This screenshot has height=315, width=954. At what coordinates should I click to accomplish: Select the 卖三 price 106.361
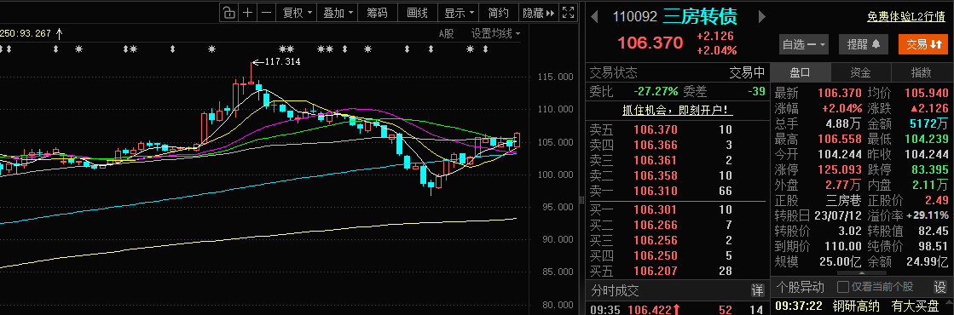point(656,160)
